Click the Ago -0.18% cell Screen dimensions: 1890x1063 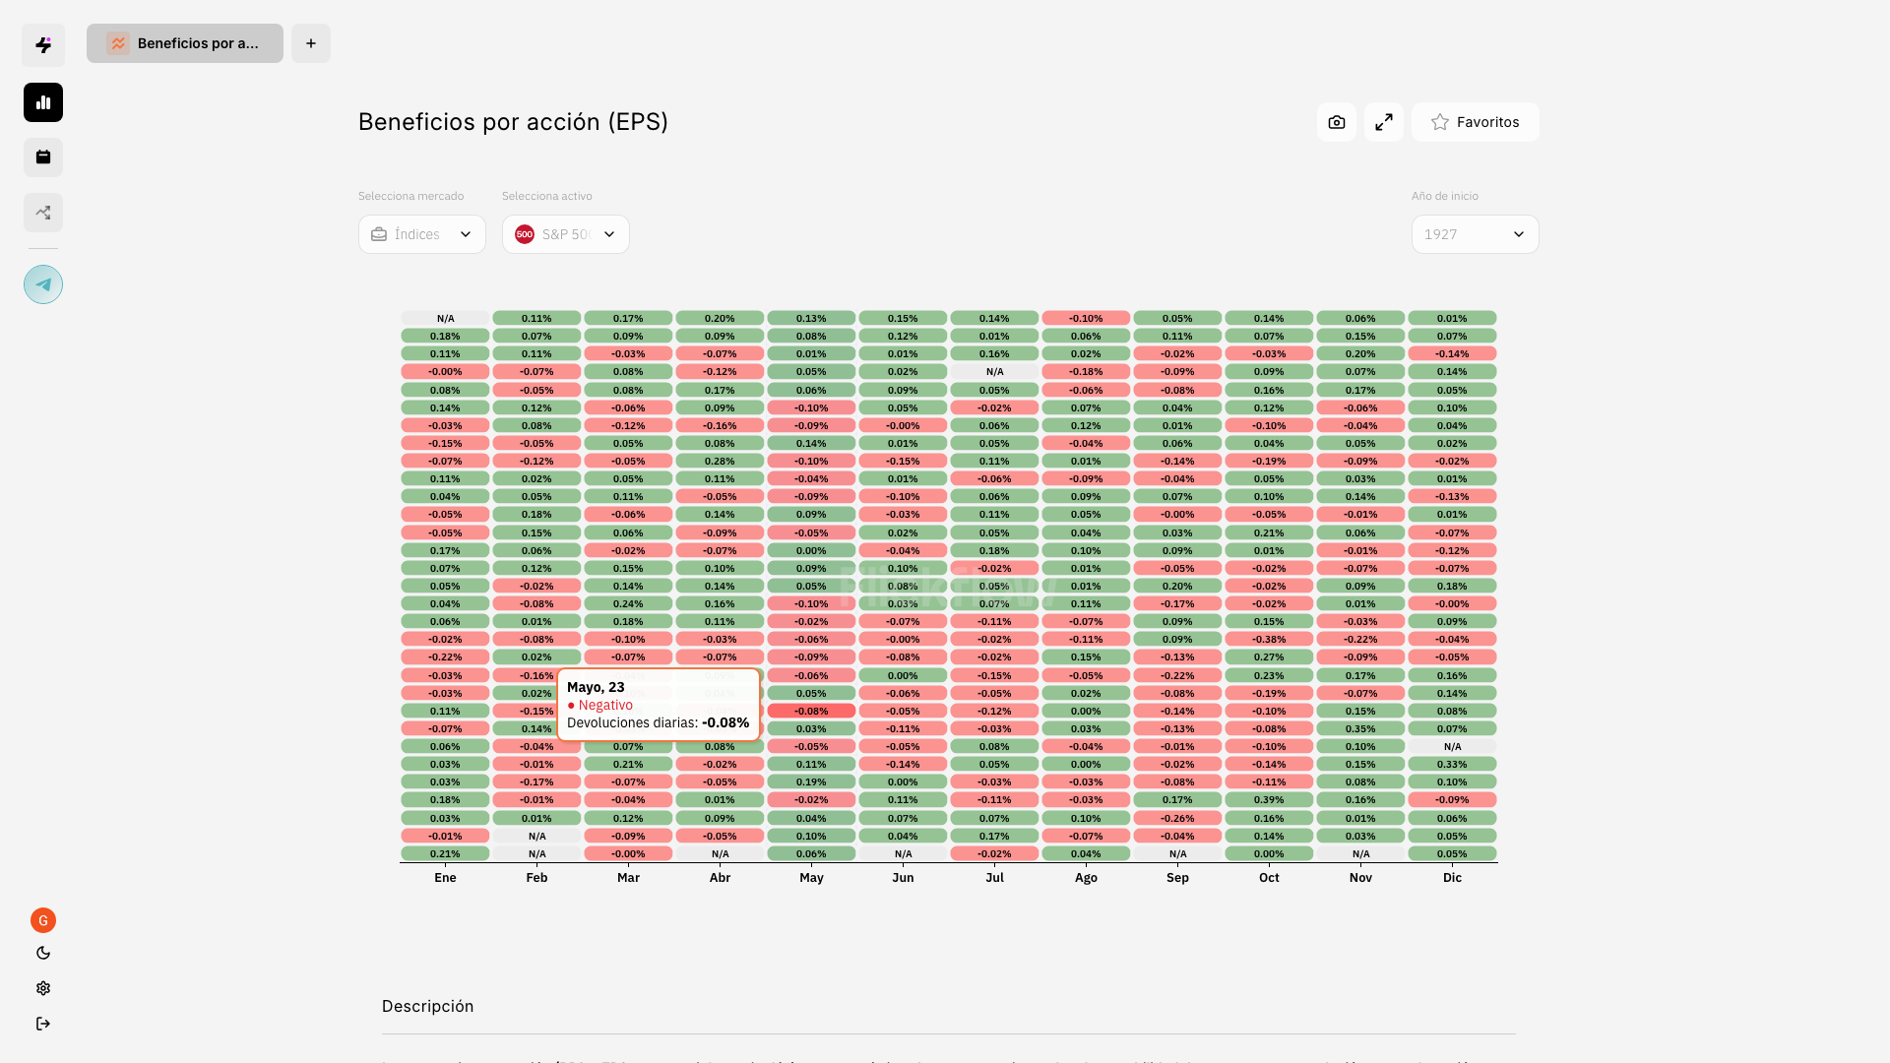(x=1086, y=372)
